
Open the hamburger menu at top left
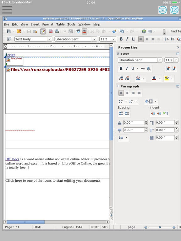[7, 10]
